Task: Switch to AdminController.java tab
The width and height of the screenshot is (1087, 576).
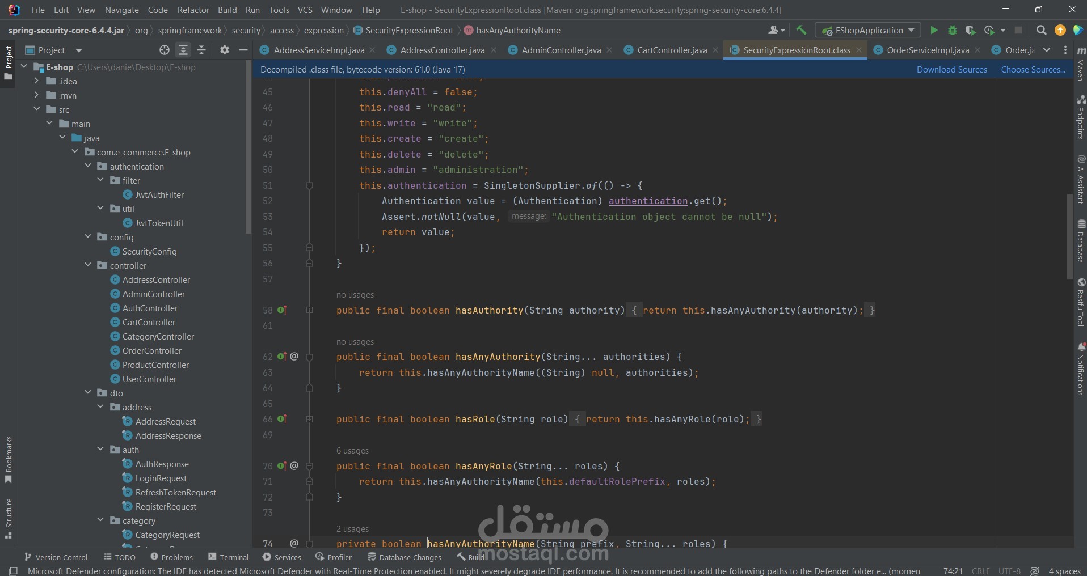Action: pyautogui.click(x=561, y=50)
